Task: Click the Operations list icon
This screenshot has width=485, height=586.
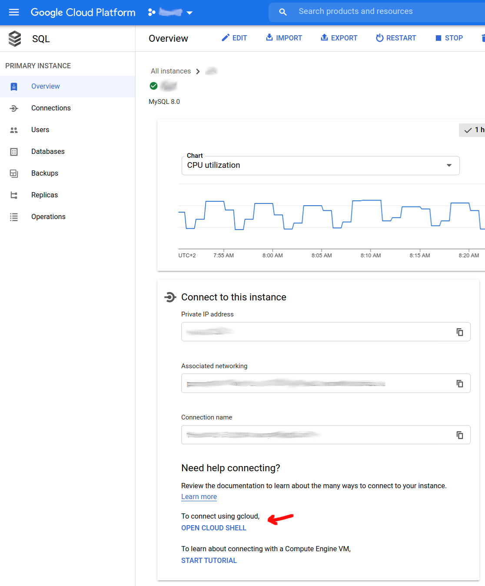Action: click(14, 217)
